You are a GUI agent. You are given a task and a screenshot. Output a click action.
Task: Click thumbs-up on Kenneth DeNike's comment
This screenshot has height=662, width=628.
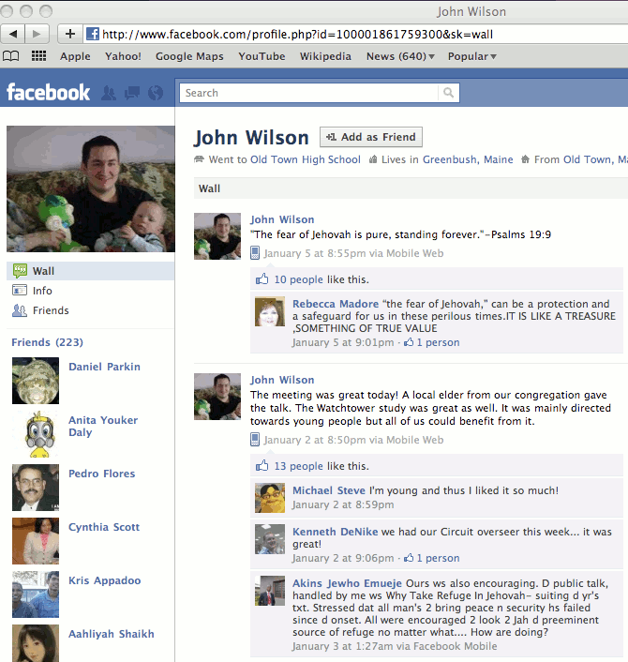point(409,558)
